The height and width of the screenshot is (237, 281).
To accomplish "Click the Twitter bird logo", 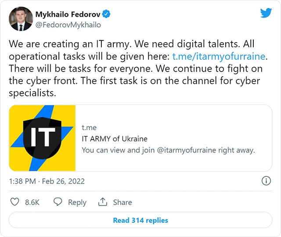I will click(x=266, y=13).
